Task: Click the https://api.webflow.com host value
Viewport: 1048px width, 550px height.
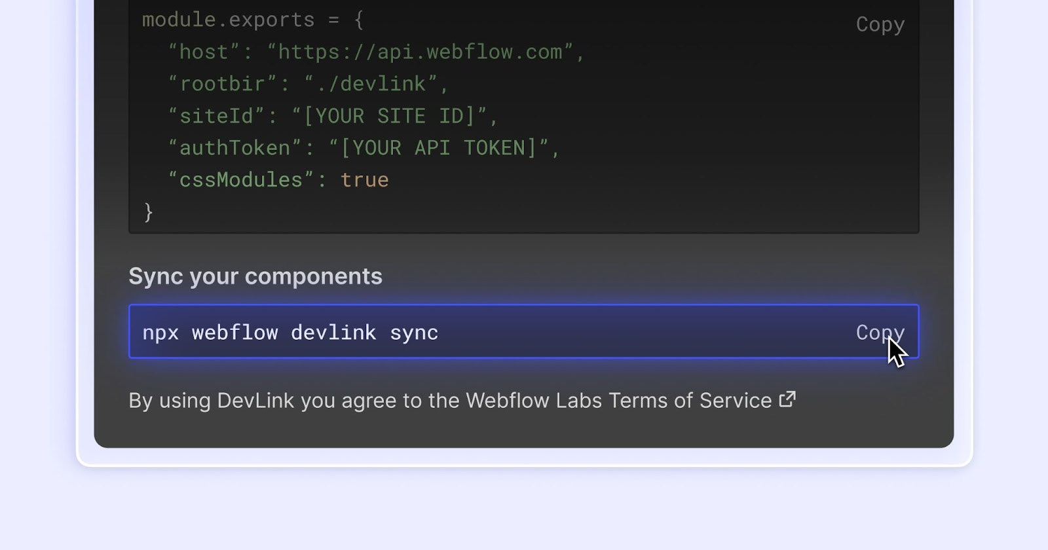Action: click(x=419, y=52)
